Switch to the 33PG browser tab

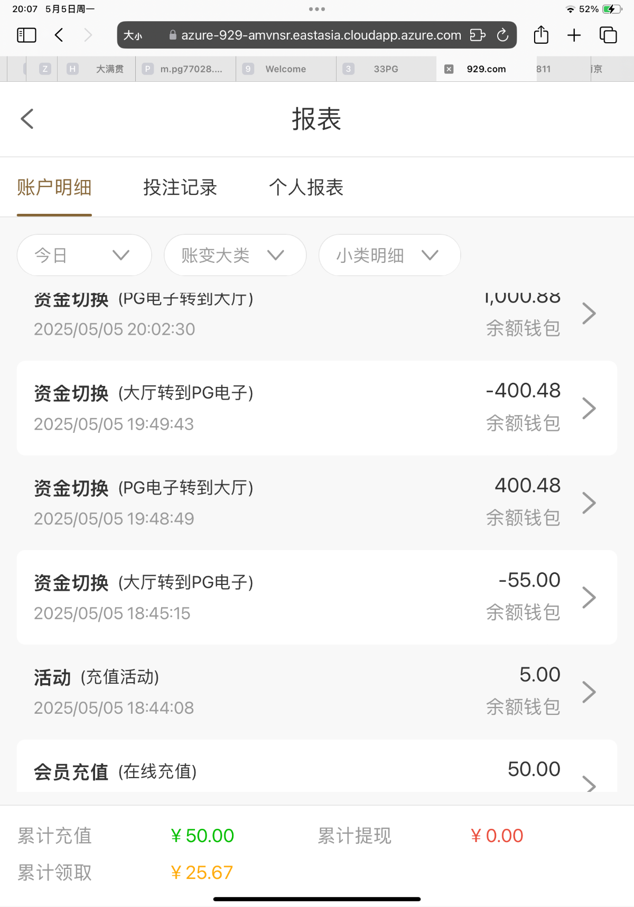386,69
